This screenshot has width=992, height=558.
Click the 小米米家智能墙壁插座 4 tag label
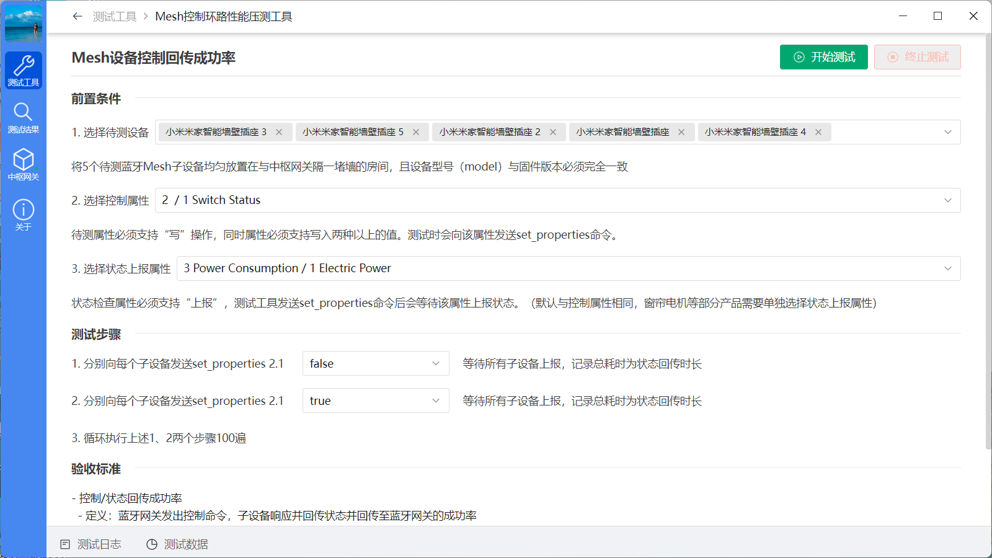(x=755, y=132)
